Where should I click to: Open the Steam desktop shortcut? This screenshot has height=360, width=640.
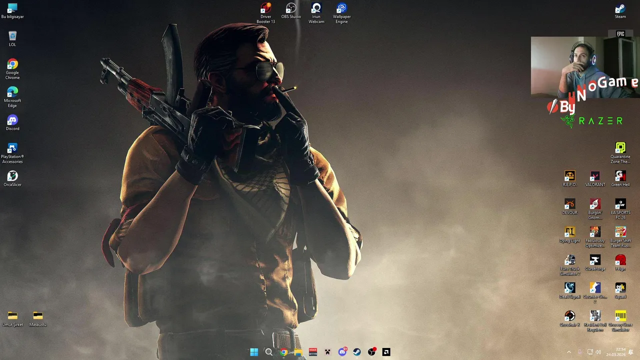[620, 11]
